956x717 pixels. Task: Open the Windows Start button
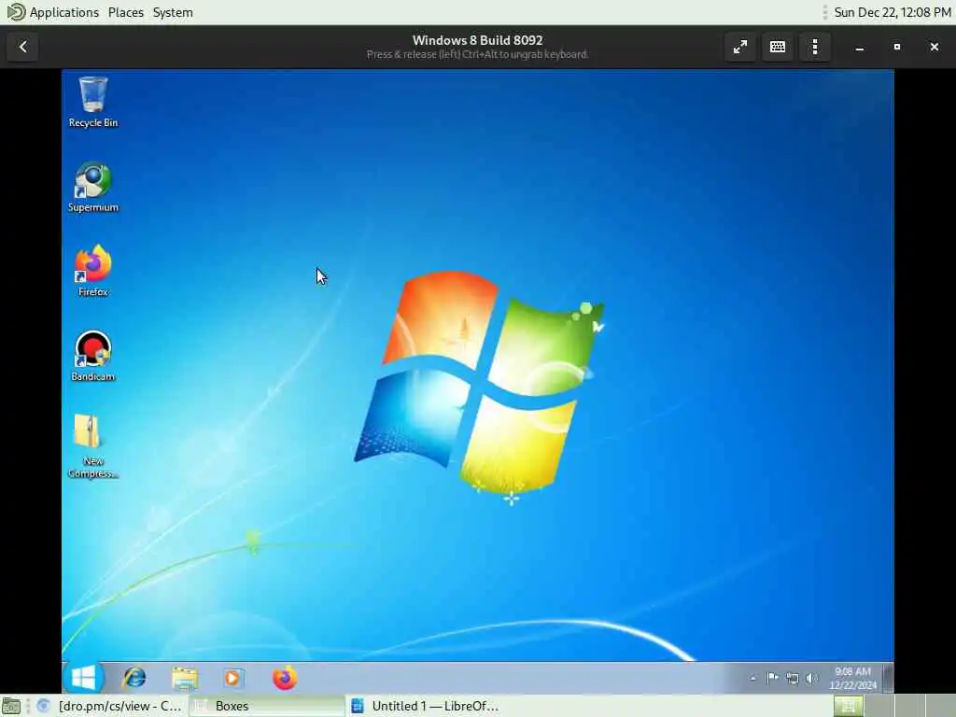(83, 678)
